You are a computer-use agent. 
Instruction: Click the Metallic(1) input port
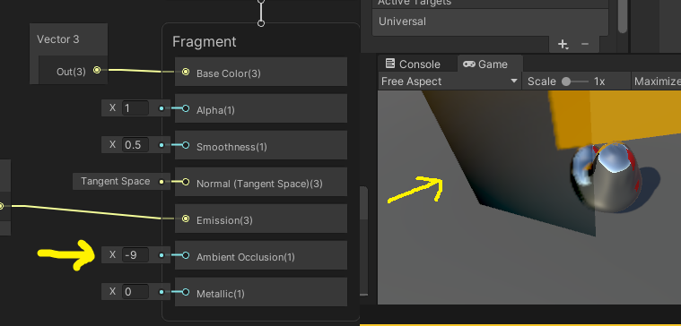(186, 292)
